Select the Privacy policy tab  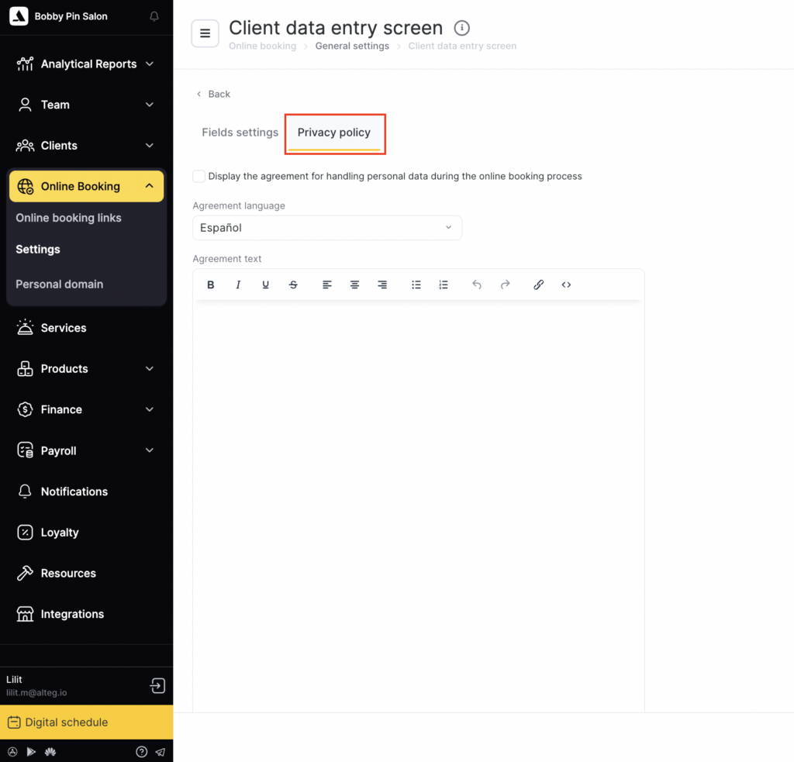coord(334,133)
